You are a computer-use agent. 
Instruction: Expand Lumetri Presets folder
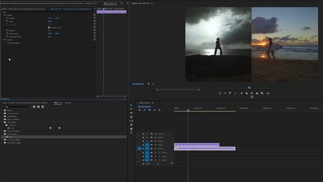[2, 113]
